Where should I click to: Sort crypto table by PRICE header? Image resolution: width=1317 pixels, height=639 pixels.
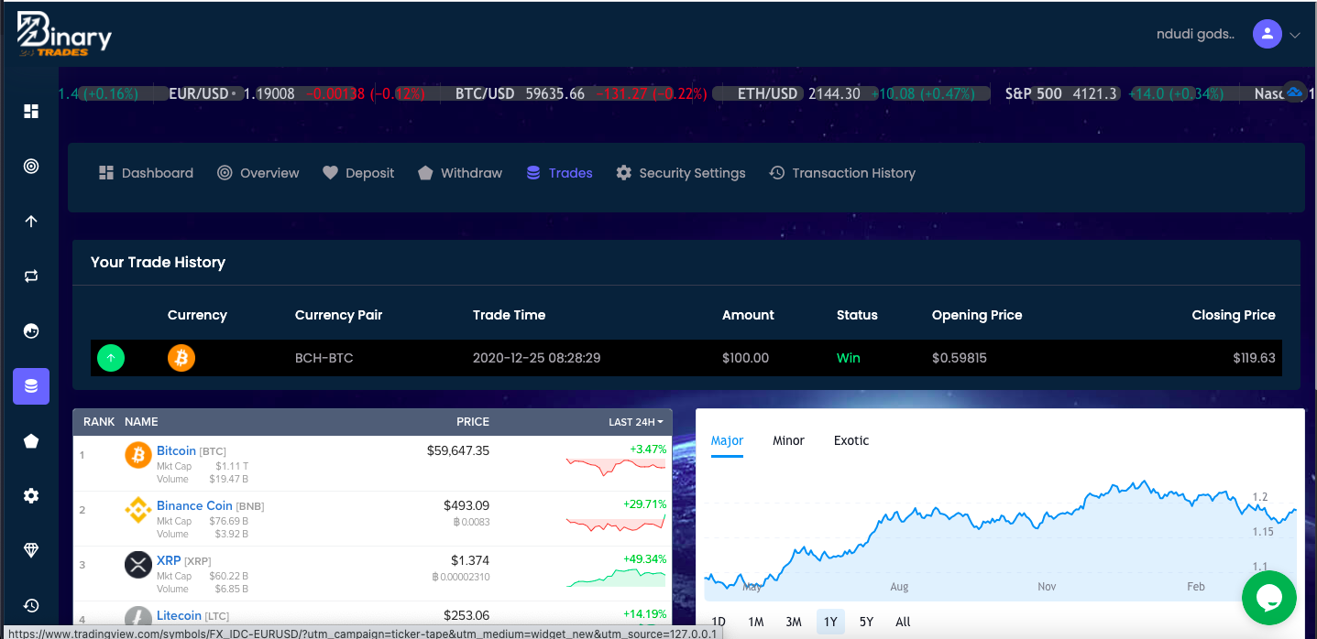[473, 422]
